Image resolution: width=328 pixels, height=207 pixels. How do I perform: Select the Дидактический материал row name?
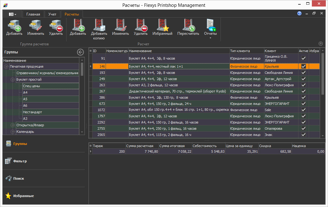(x=179, y=91)
